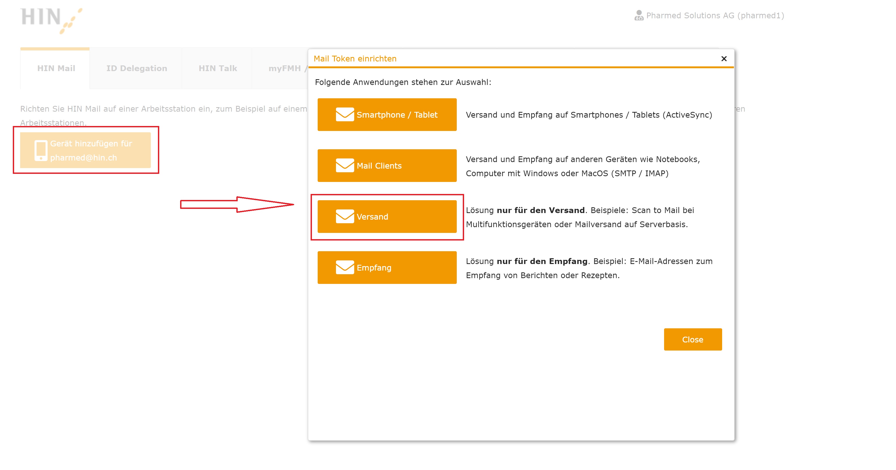
Task: Click the envelope icon on Versand
Action: tap(345, 217)
